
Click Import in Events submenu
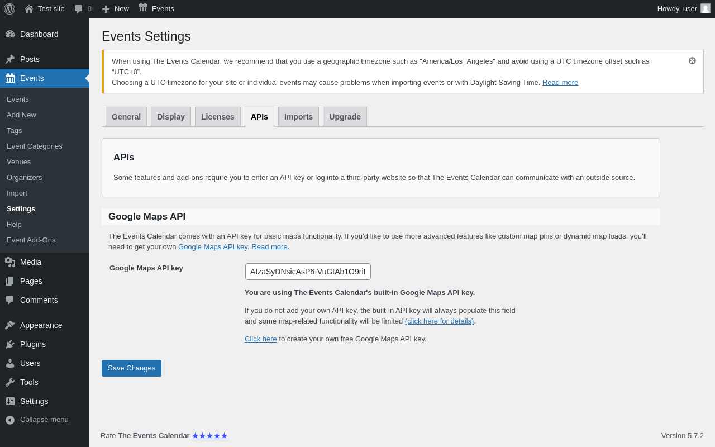point(17,193)
